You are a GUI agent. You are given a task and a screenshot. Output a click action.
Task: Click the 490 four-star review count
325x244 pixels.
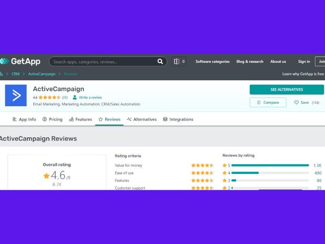pyautogui.click(x=318, y=173)
